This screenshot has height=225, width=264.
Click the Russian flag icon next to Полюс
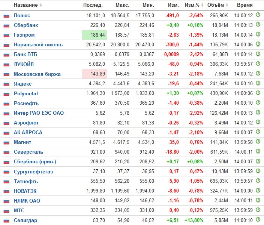[x=6, y=16]
